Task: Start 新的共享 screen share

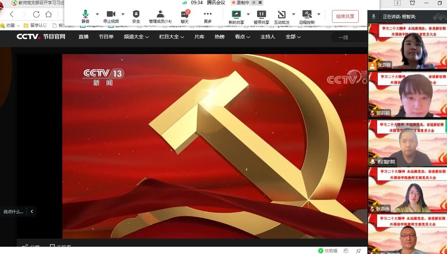Action: pyautogui.click(x=236, y=15)
